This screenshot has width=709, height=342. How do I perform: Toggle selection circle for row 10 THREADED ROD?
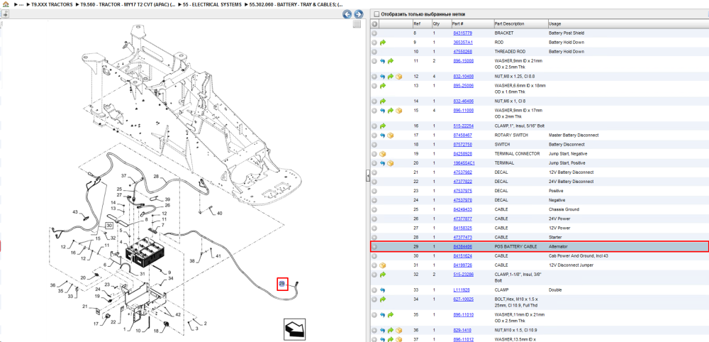pos(374,52)
